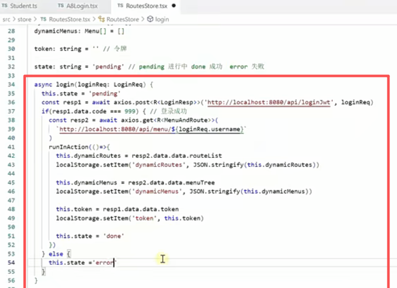Click 'runInAction' call on line 41
This screenshot has height=288, width=397.
(68, 147)
